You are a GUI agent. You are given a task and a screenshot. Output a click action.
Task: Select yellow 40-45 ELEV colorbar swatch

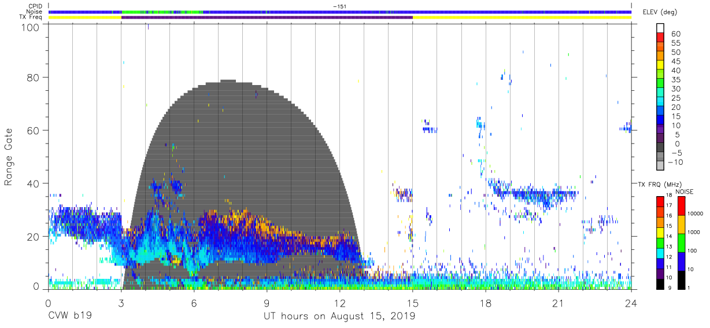point(661,65)
